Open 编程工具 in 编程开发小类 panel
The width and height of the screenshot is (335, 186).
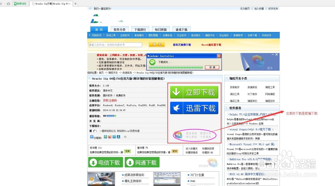pos(270,87)
